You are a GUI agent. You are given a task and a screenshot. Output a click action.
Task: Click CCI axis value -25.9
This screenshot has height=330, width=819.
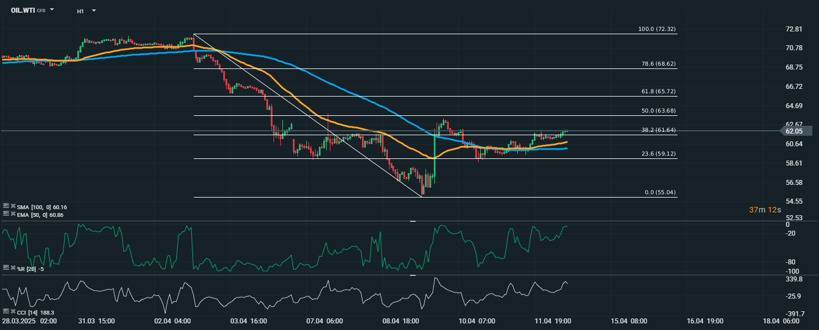point(793,297)
